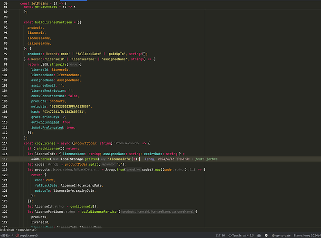
Task: Click paidUpTo property on line 123
Action: 42,190
